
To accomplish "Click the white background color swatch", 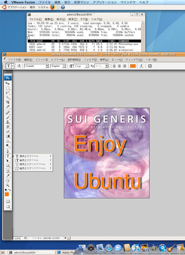I will 10,197.
